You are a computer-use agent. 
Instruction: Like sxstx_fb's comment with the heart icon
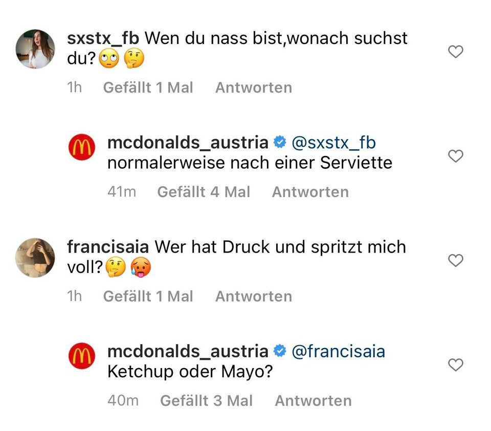455,51
